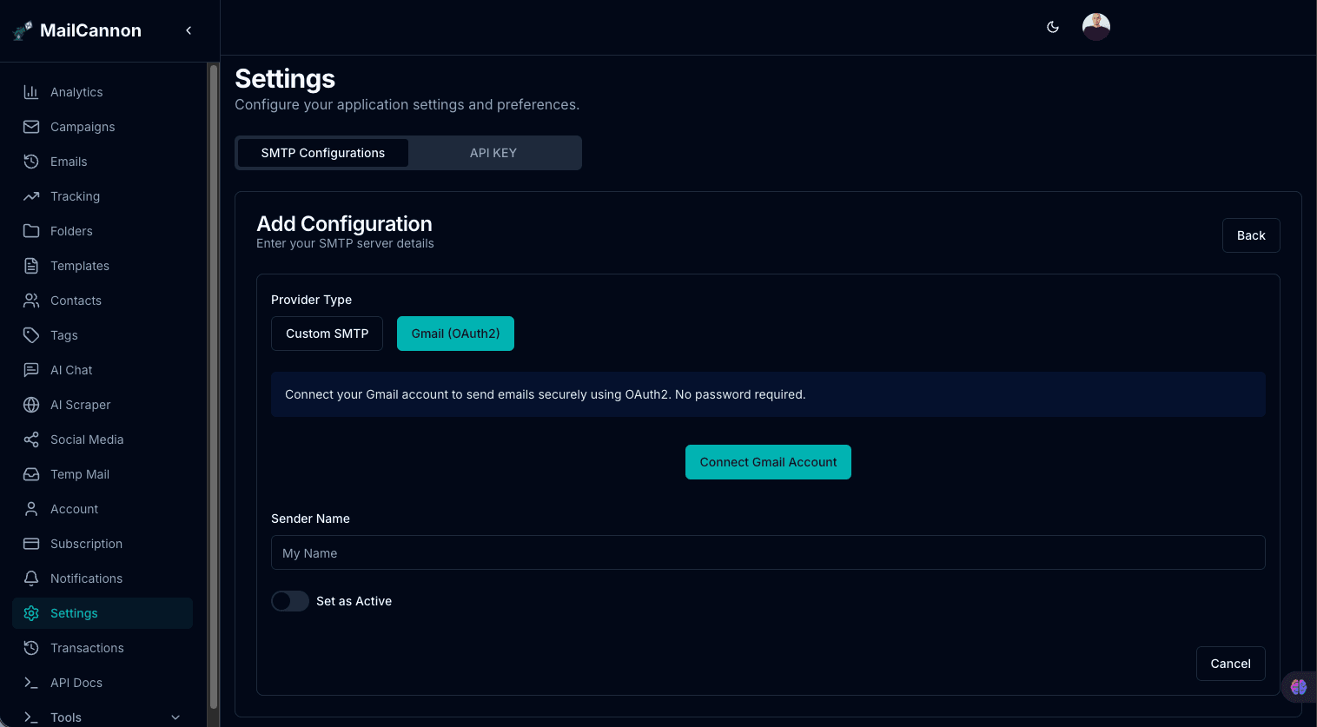
Task: Cancel the configuration form
Action: [1230, 664]
